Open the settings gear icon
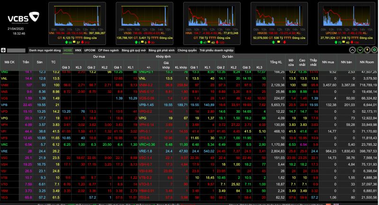This screenshot has height=205, width=379. tap(374, 50)
